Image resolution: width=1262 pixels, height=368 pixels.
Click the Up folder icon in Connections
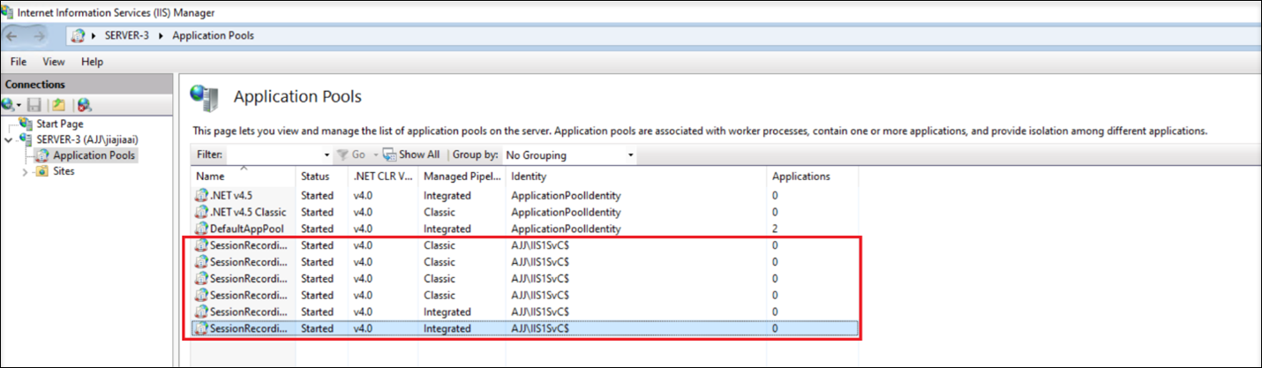[x=58, y=105]
